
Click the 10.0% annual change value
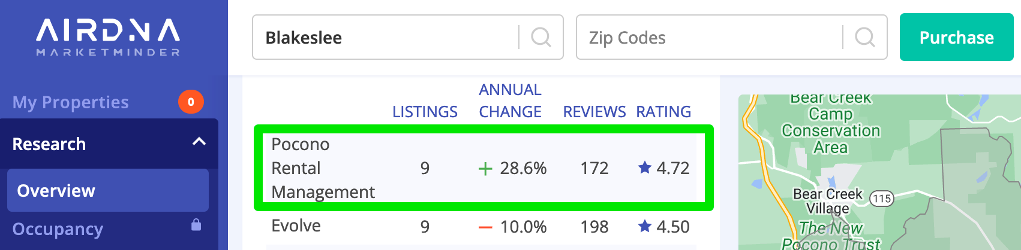[523, 227]
